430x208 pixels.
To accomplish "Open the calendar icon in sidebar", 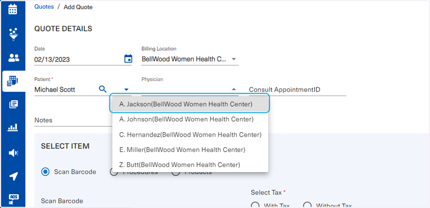I will [x=13, y=9].
